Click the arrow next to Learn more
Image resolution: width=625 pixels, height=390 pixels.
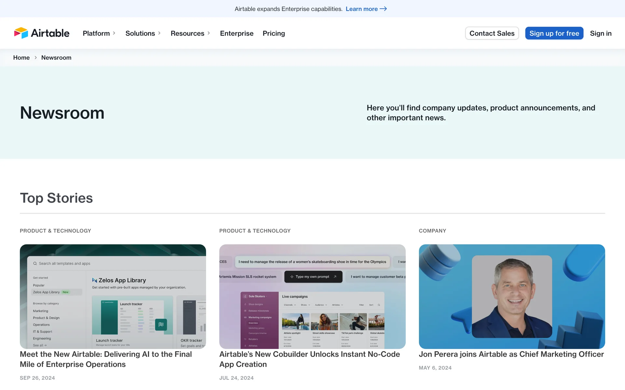click(383, 9)
